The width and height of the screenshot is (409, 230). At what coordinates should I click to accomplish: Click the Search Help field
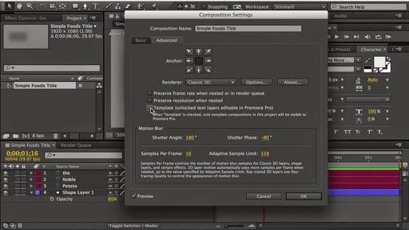point(368,7)
